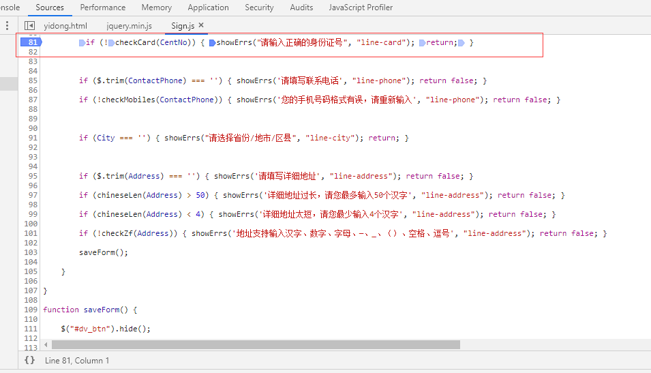
Task: Toggle the file navigator sidebar icon
Action: tap(29, 26)
